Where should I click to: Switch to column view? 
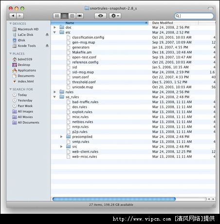click(72, 16)
